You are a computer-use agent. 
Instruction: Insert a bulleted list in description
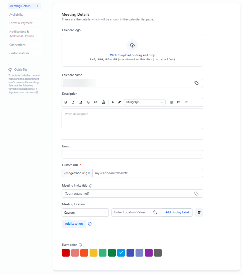pos(179,102)
